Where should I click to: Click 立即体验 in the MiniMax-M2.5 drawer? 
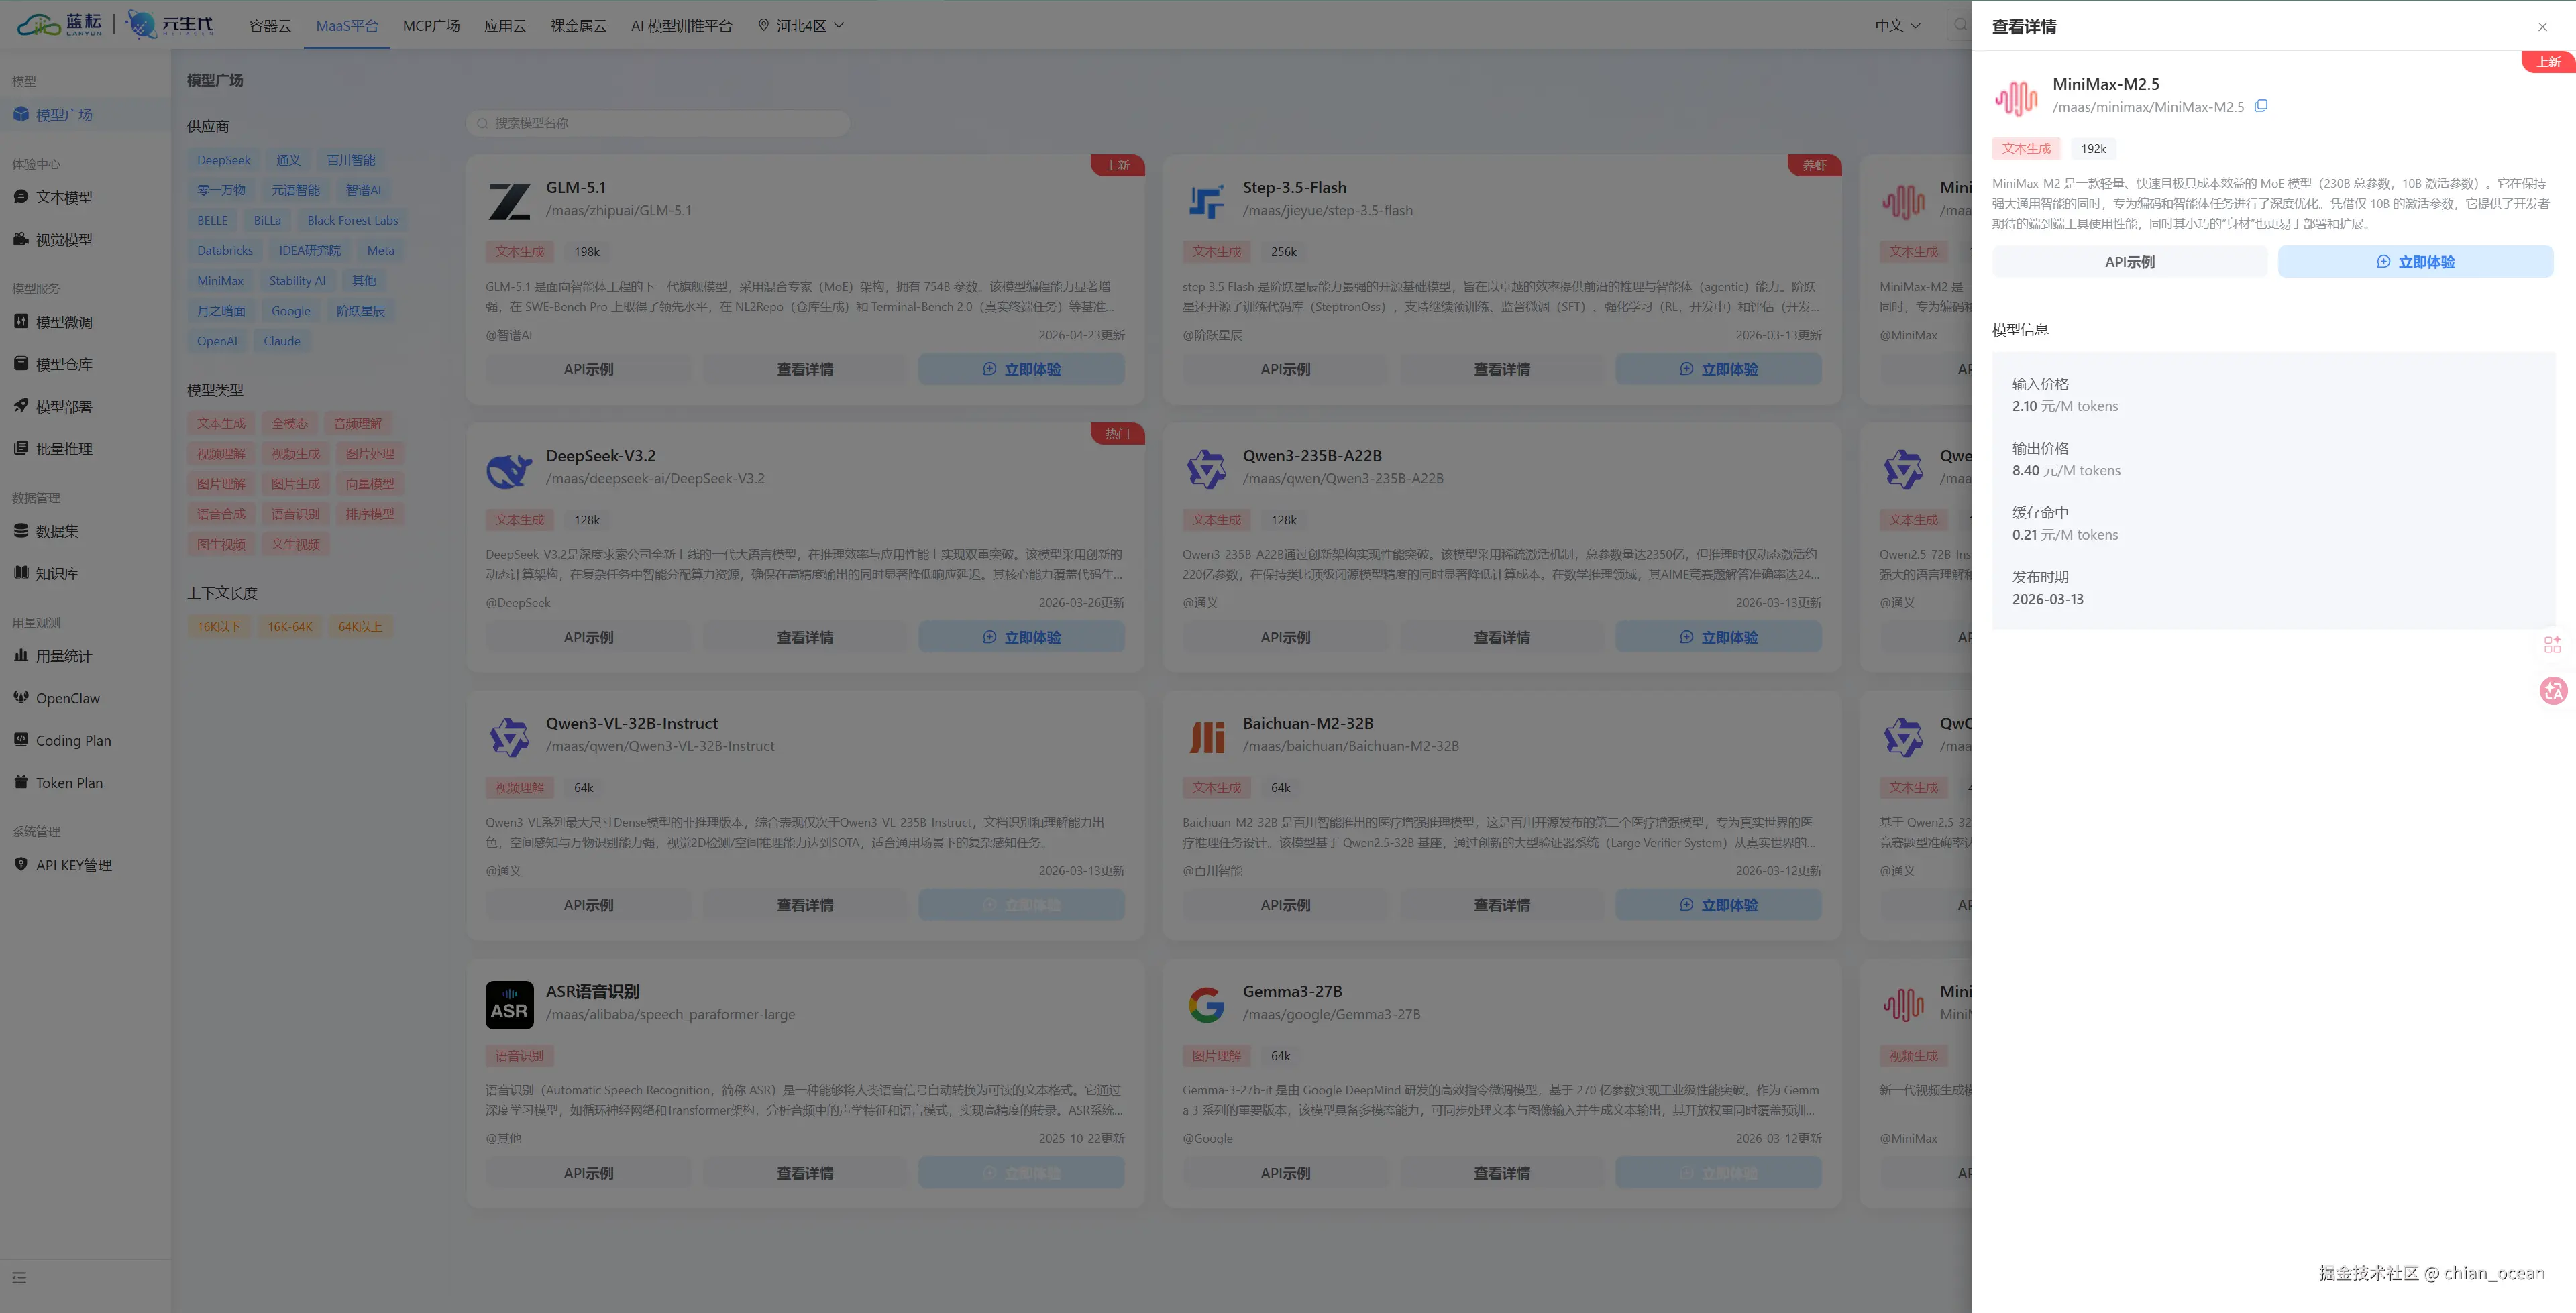click(x=2415, y=262)
